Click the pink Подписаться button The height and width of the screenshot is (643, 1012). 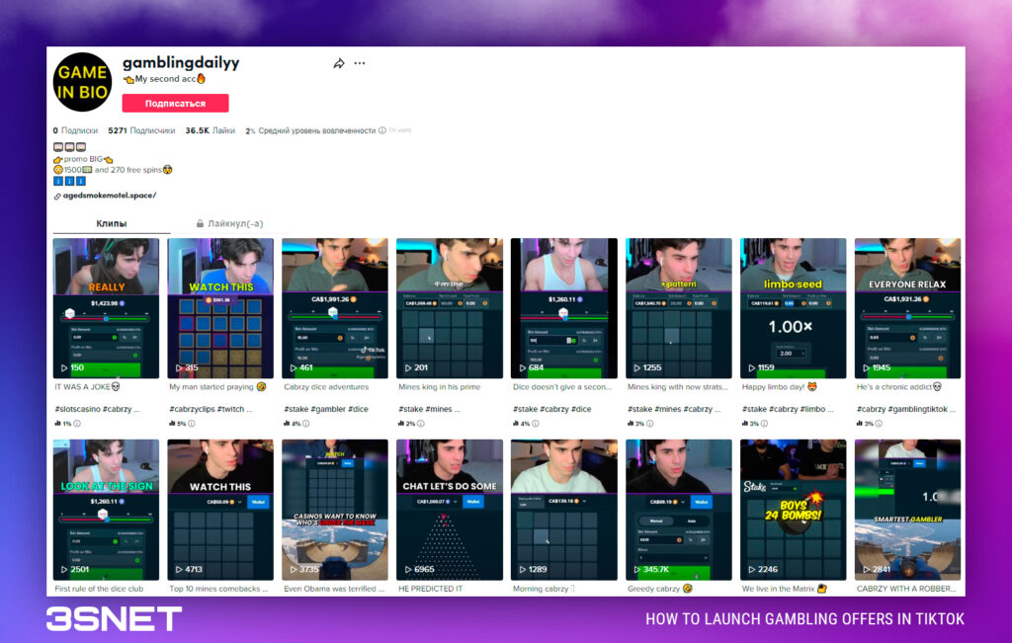coord(174,103)
